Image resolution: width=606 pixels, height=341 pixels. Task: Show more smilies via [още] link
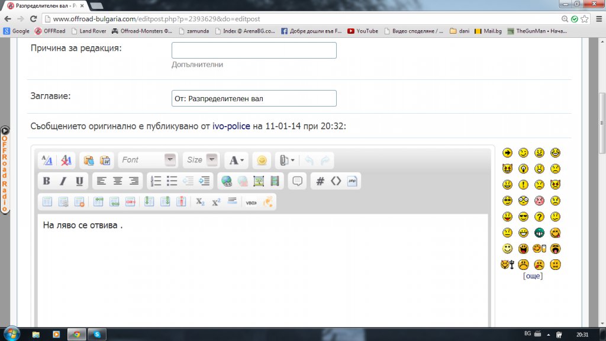(533, 276)
